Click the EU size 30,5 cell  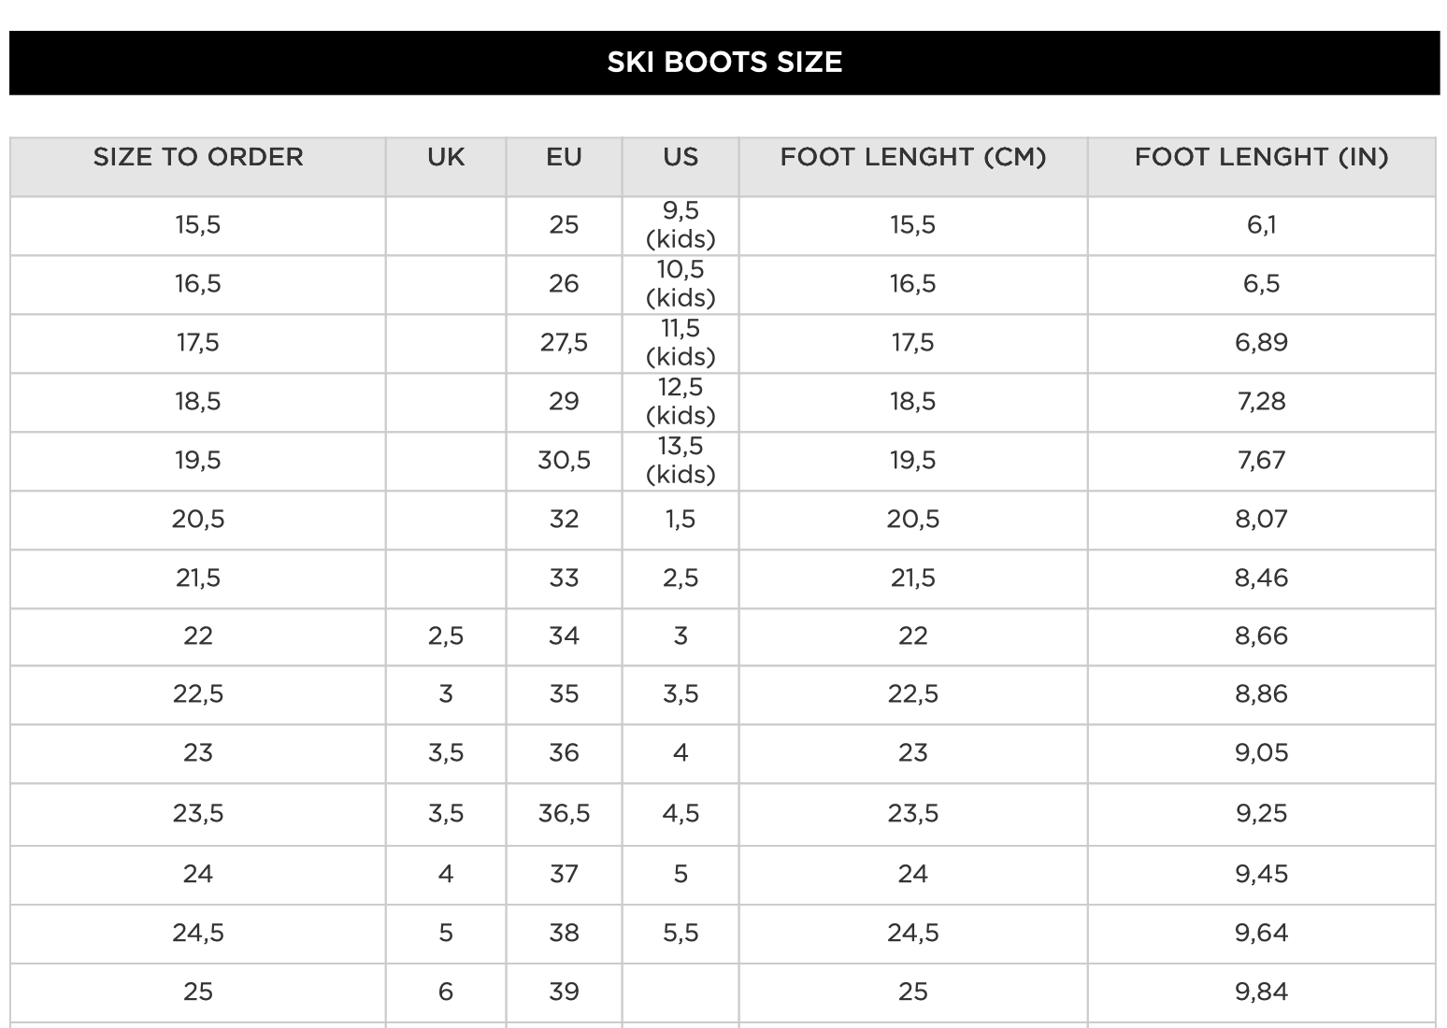[564, 461]
